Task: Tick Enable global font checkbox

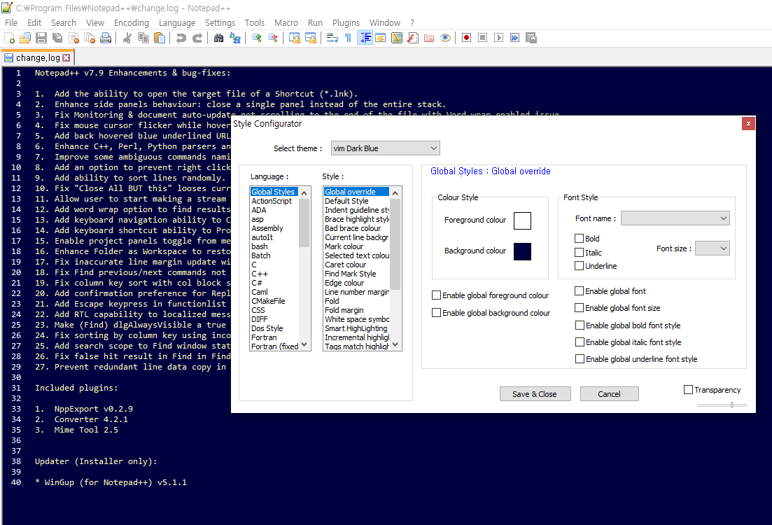Action: pos(580,291)
